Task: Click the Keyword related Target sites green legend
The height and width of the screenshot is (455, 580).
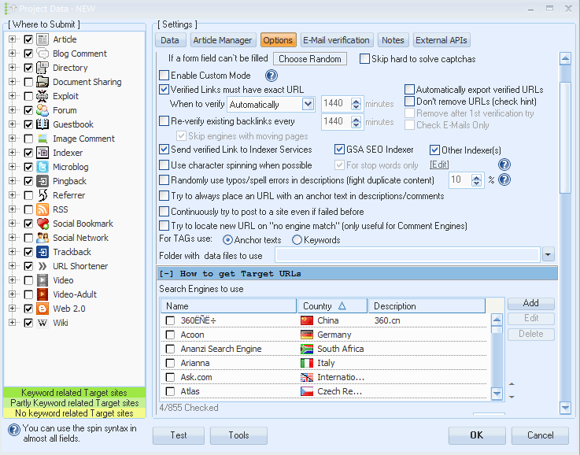Action: (x=74, y=393)
